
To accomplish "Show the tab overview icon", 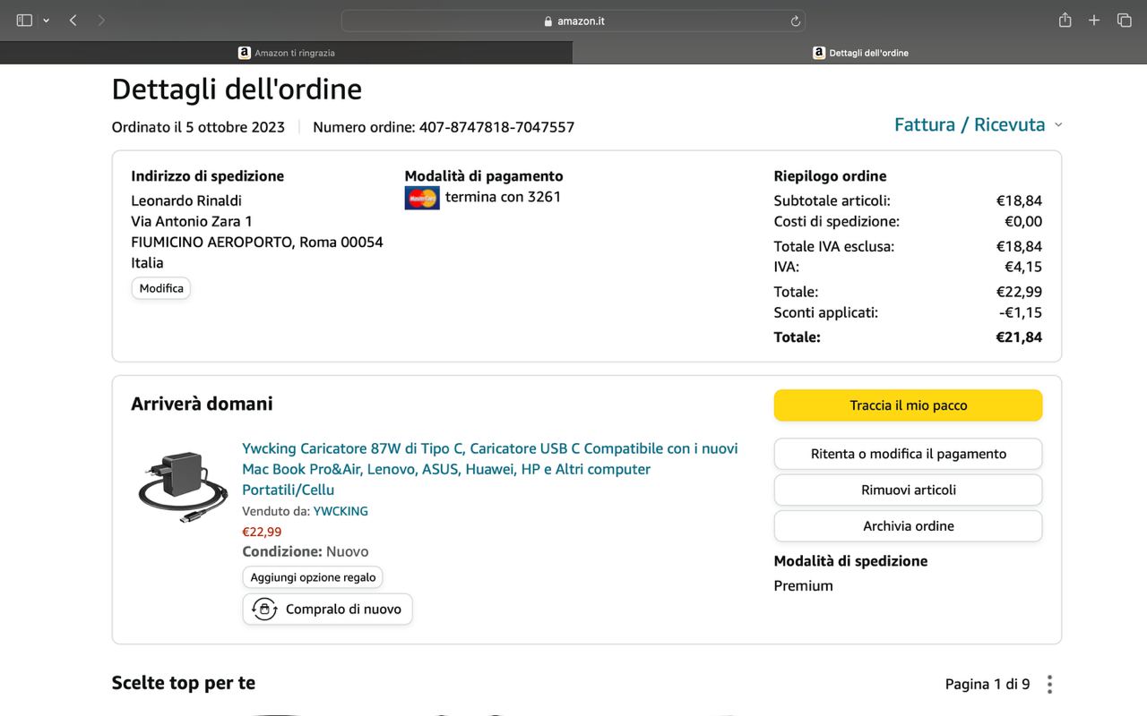I will click(1124, 20).
